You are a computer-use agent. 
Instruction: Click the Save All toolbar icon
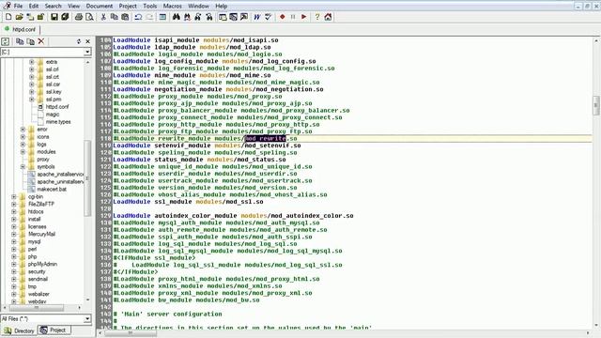(65, 17)
